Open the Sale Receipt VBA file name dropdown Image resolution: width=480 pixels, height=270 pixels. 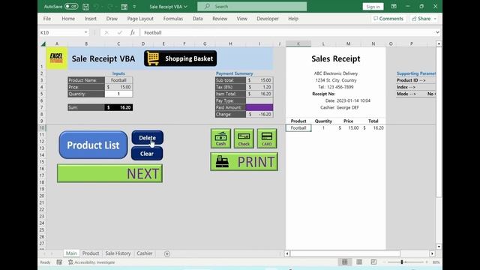(x=168, y=7)
